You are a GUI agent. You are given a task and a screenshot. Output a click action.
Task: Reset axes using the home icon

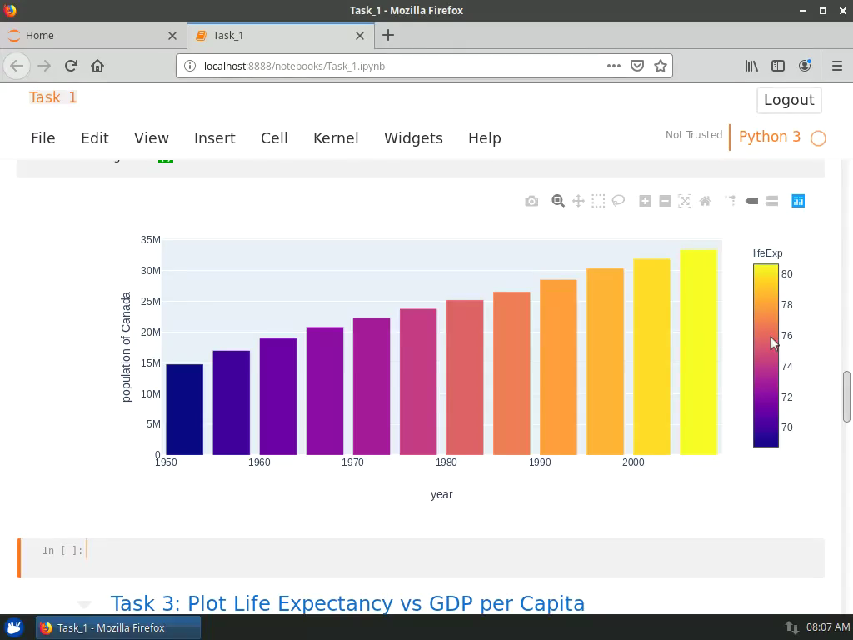click(705, 201)
